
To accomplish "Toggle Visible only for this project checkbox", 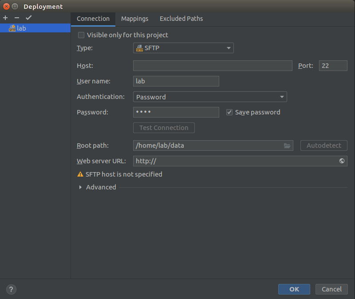I will pyautogui.click(x=81, y=35).
